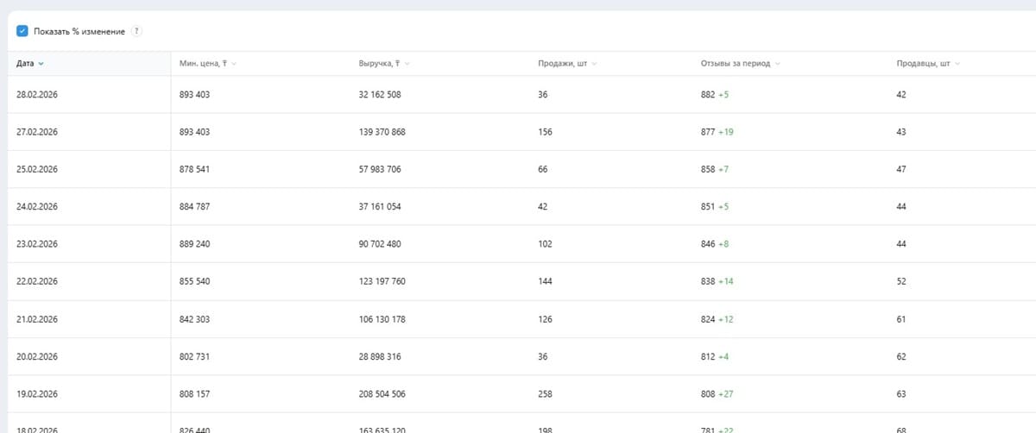1036x433 pixels.
Task: Select date cell 28.02.2026
Action: (37, 94)
